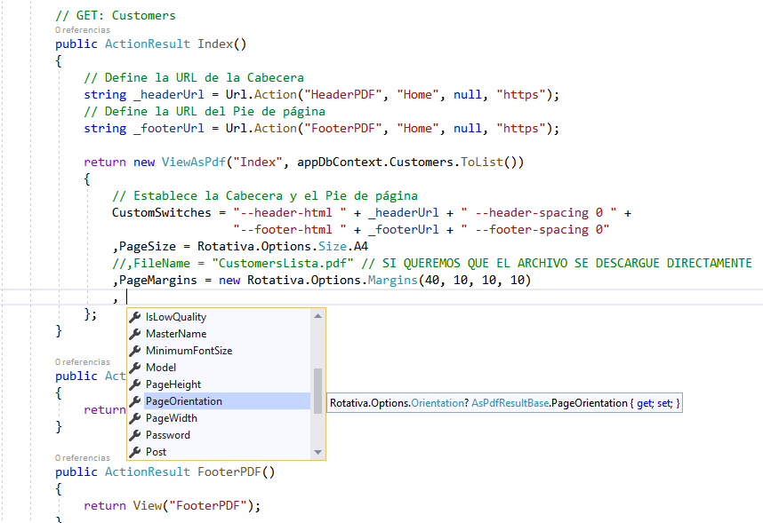The image size is (763, 523).
Task: Click the ToList method call
Action: coord(482,162)
